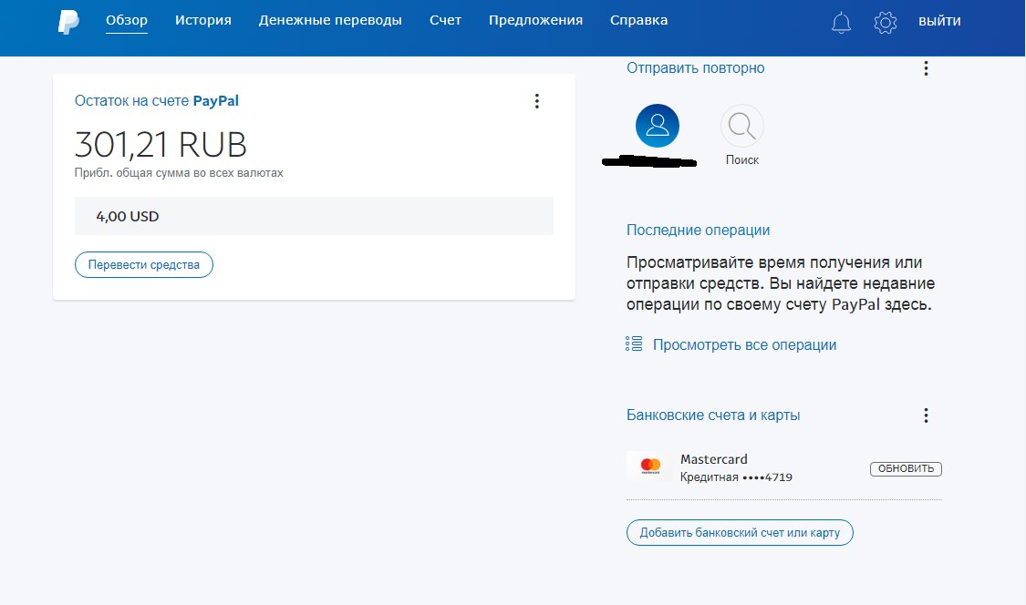Open the settings gear icon
1026x605 pixels.
885,23
